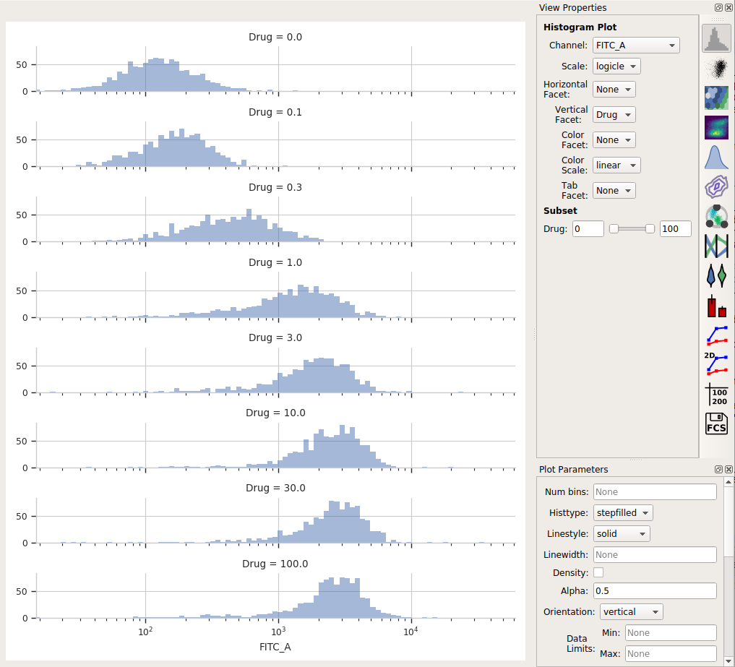Select the Hexbin plot icon
The image size is (735, 667).
716,98
